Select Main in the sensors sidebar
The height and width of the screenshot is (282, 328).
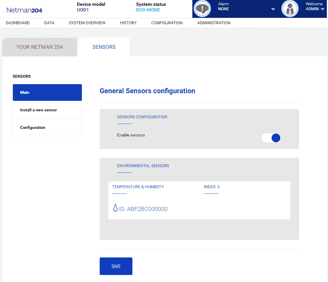pyautogui.click(x=47, y=92)
